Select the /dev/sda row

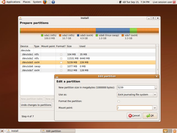click(x=88, y=50)
